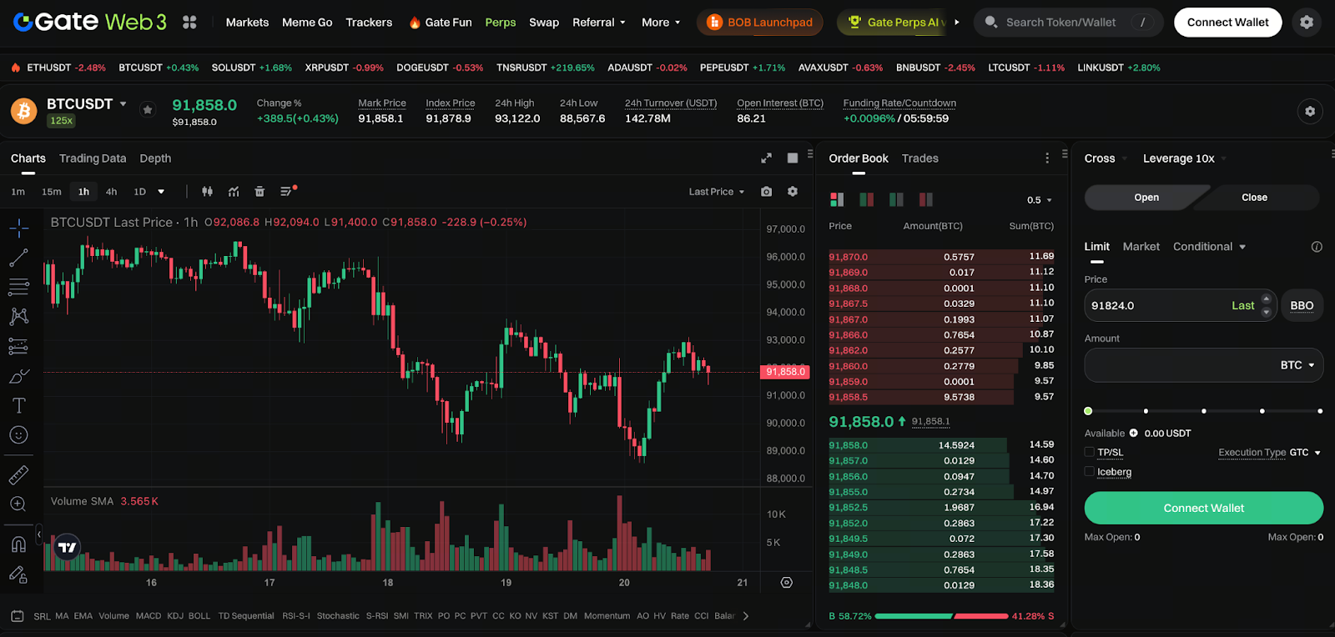
Task: Toggle lock all drawing tools
Action: (18, 574)
